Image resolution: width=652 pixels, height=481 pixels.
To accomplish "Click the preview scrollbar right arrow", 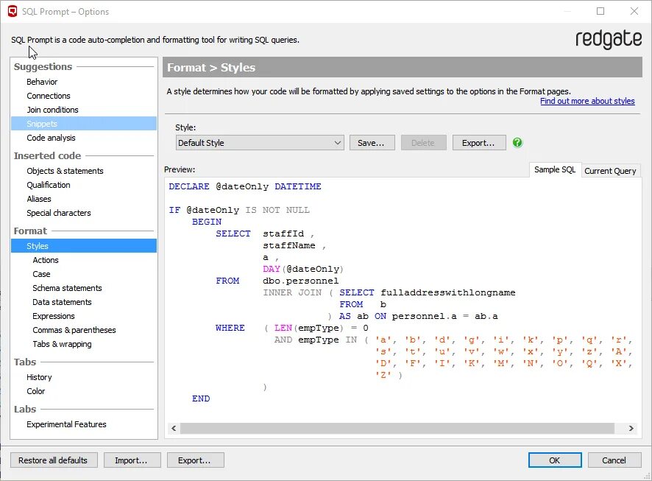I will (631, 428).
